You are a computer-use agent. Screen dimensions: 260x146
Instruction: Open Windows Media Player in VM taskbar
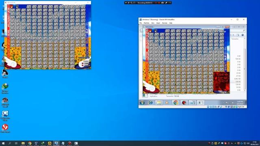point(167,103)
